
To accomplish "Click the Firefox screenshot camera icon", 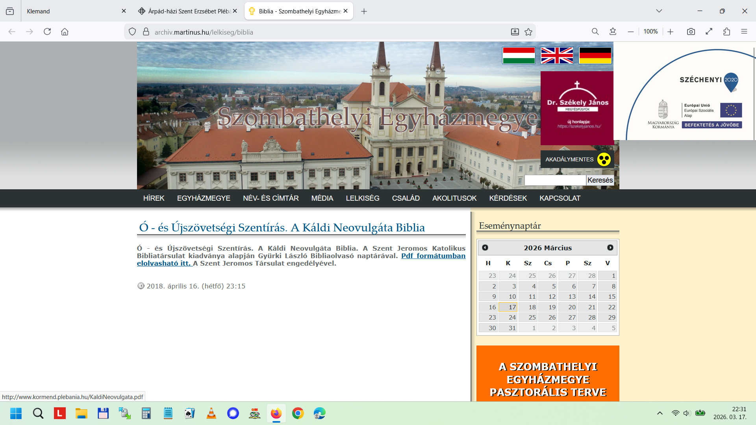I will [x=691, y=32].
